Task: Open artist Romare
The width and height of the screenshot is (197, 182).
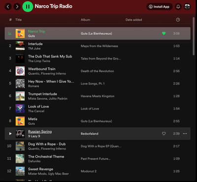Action: [x=33, y=86]
